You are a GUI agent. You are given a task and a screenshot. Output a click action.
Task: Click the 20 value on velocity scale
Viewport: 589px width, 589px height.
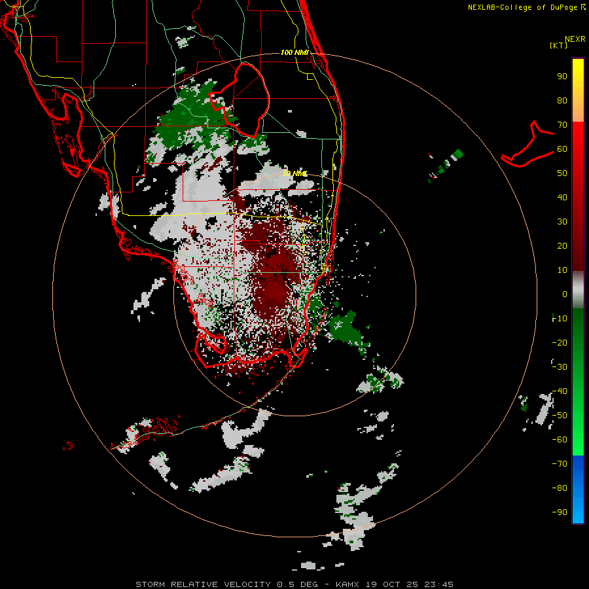[562, 245]
